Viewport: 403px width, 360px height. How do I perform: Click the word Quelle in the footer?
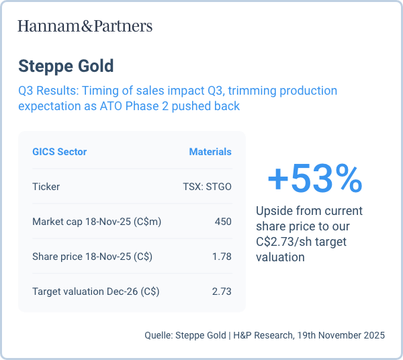point(158,334)
